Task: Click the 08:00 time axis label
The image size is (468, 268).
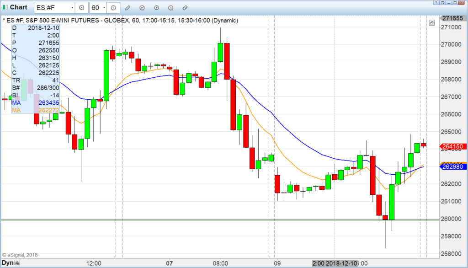Action: pos(220,263)
